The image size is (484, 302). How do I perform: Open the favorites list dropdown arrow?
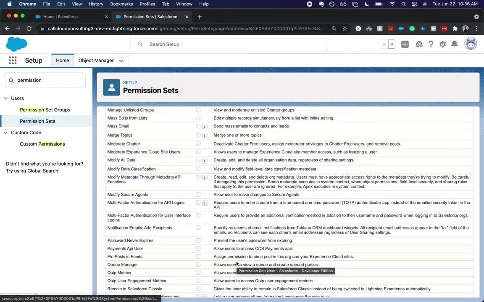(392, 44)
